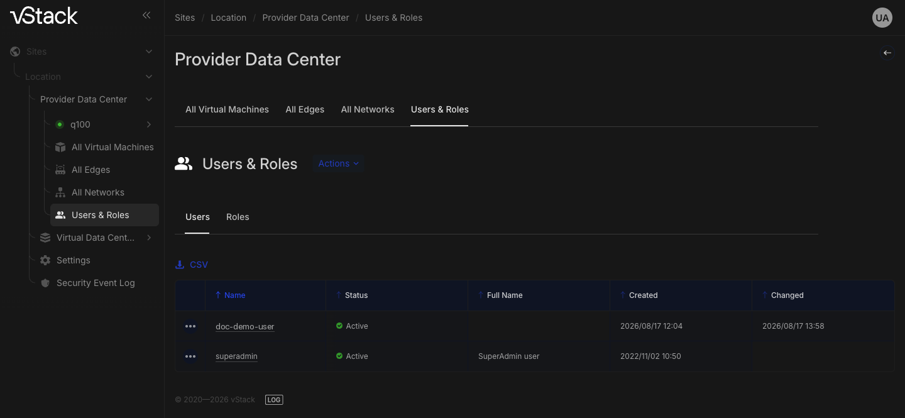Open row actions for superadmin
This screenshot has height=418, width=905.
pyautogui.click(x=190, y=356)
